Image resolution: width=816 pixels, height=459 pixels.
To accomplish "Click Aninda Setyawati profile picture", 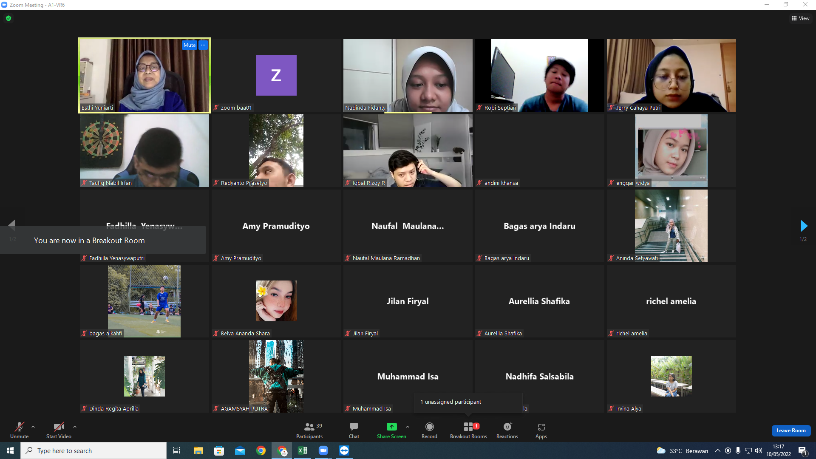I will (x=671, y=226).
